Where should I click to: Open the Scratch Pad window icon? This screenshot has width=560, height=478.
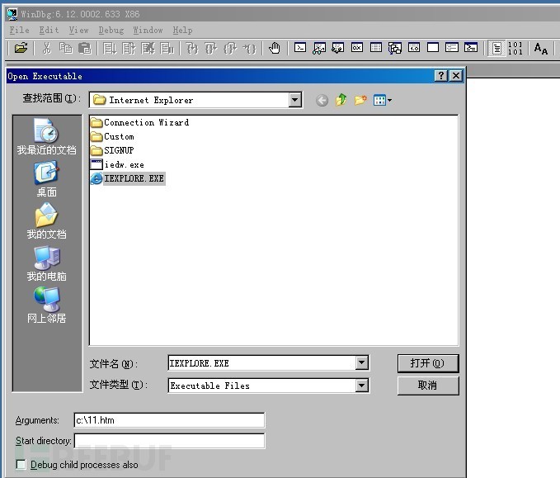click(x=433, y=48)
